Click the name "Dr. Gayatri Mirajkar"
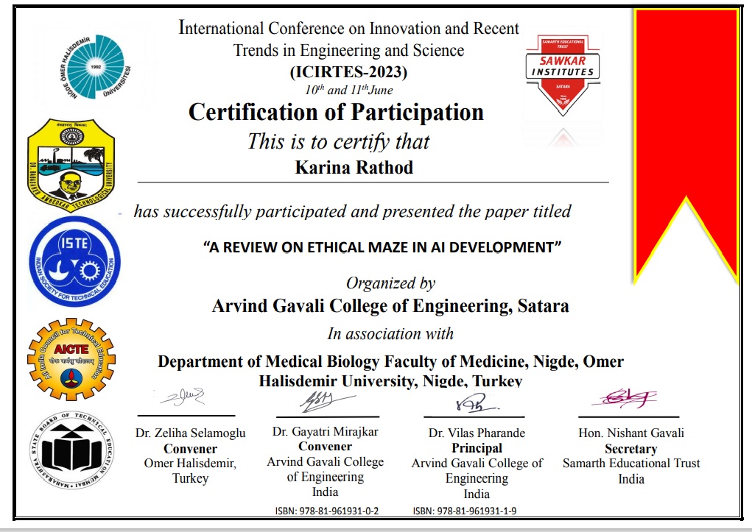Viewport: 752px width, 532px height. click(325, 432)
